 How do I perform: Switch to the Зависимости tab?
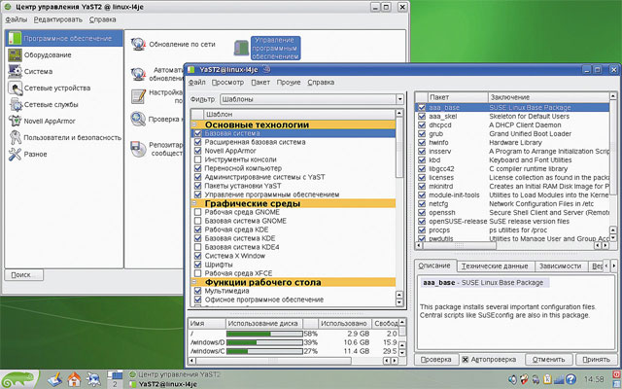pyautogui.click(x=560, y=265)
